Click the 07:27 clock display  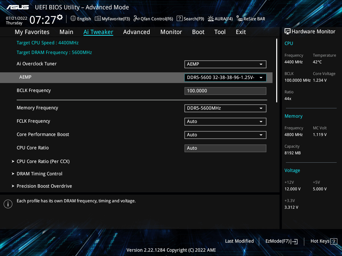[43, 20]
